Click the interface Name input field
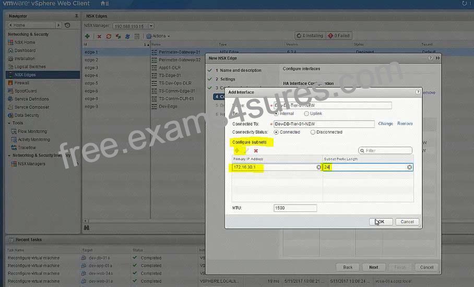The height and width of the screenshot is (287, 474). (x=333, y=105)
